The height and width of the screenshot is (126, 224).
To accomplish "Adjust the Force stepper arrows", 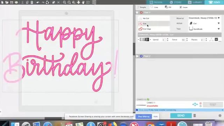I will (187, 40).
